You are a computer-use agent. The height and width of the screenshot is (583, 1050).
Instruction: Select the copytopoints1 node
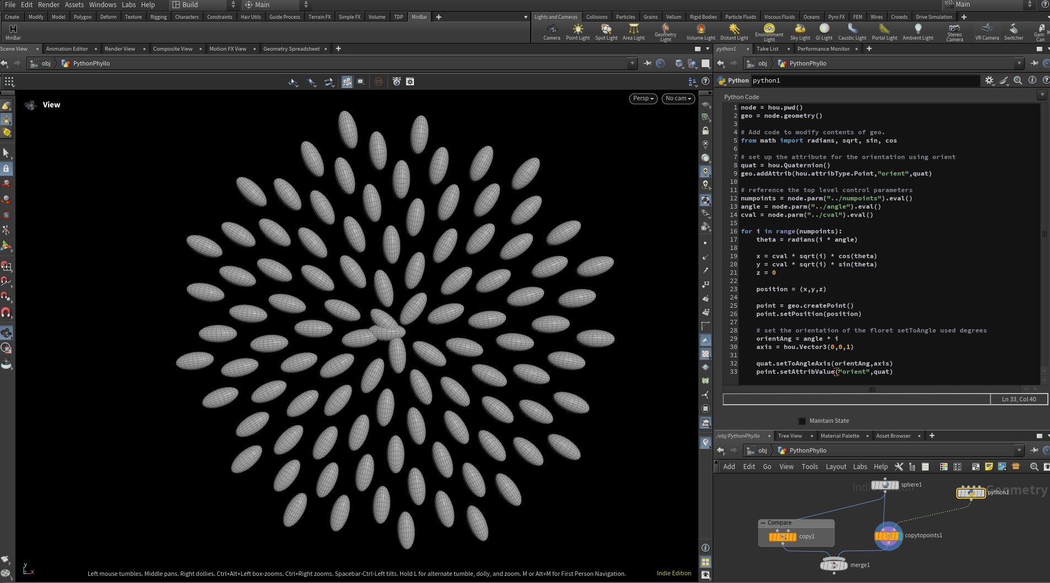point(887,536)
